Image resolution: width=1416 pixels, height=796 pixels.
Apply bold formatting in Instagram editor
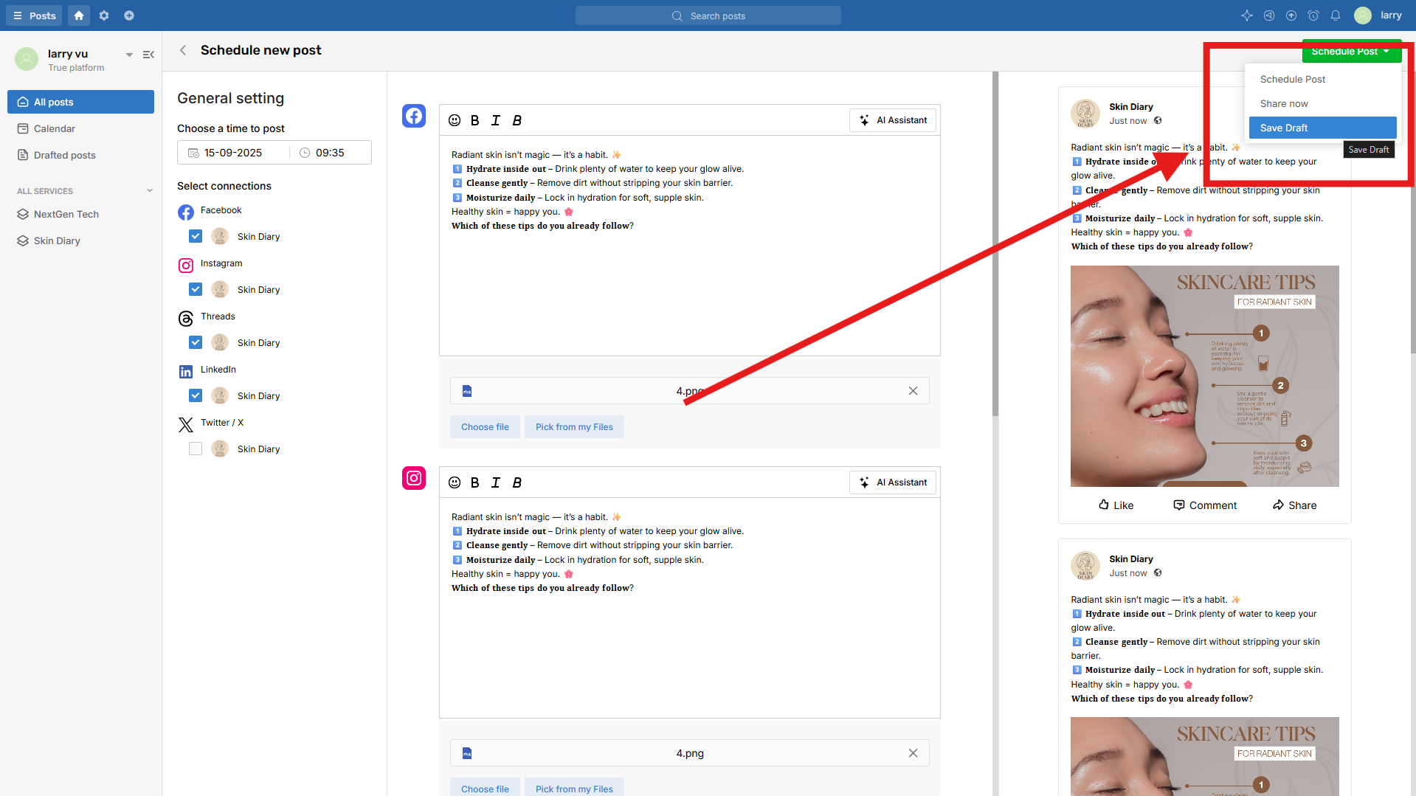[475, 482]
